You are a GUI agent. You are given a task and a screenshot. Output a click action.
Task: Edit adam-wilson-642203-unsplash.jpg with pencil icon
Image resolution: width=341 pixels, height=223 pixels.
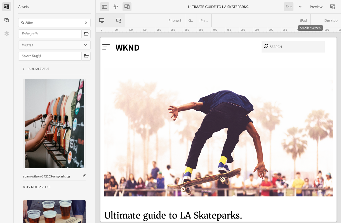(x=84, y=176)
